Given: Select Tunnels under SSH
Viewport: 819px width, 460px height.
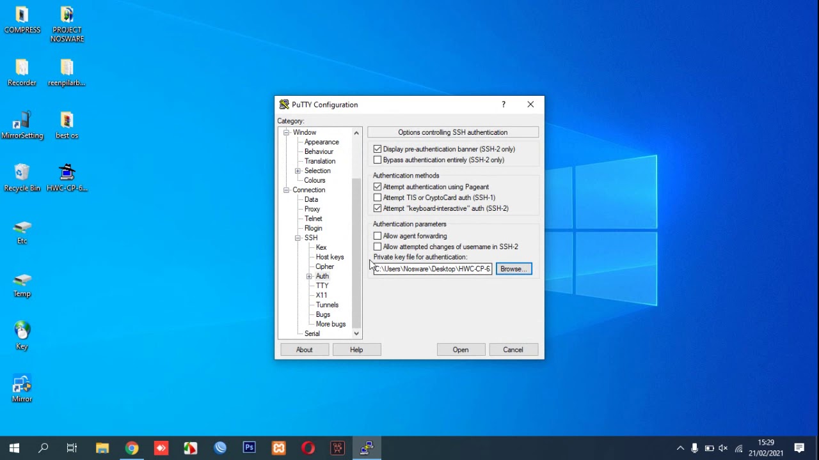Looking at the screenshot, I should pos(327,305).
